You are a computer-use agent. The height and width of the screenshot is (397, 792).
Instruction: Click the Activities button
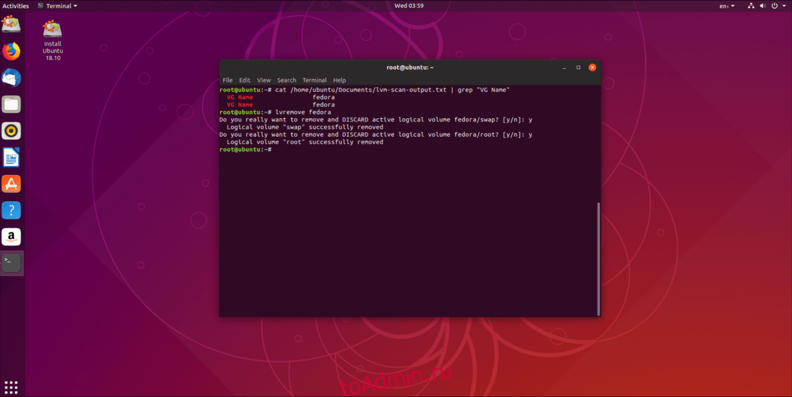pos(15,6)
